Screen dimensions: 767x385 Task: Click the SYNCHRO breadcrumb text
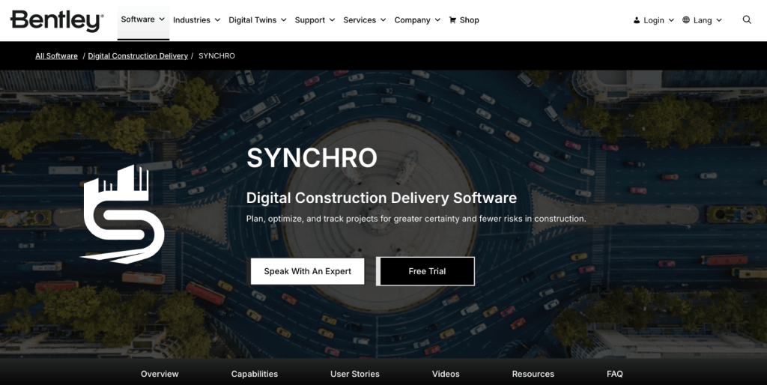216,55
